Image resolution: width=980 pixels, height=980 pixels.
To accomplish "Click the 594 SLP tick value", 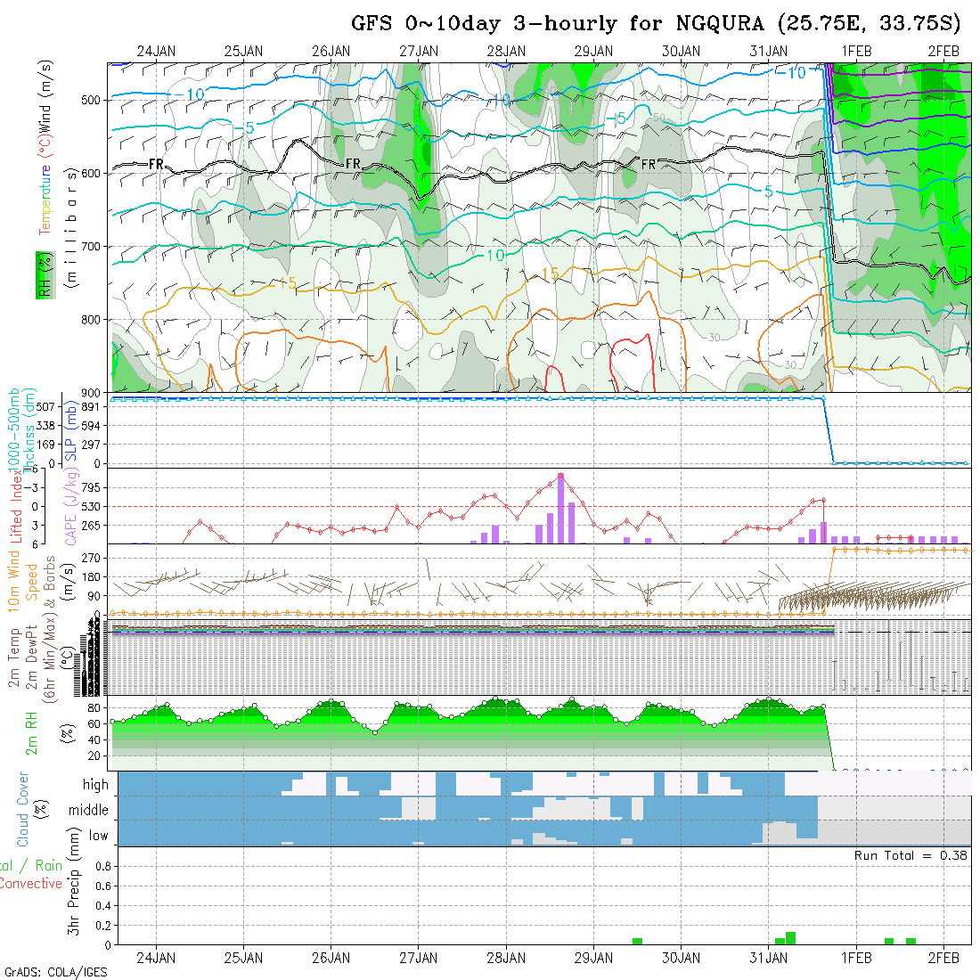I will [91, 426].
